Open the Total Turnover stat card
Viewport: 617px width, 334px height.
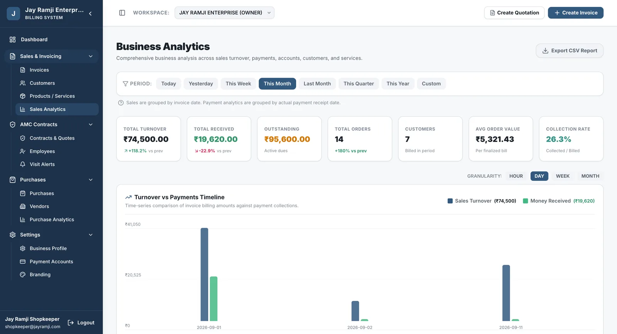148,139
